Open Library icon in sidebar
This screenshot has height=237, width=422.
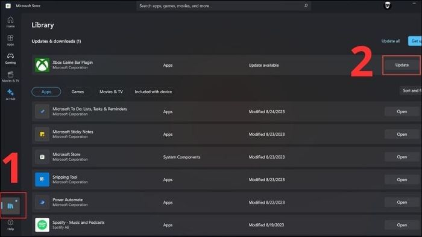coord(10,206)
